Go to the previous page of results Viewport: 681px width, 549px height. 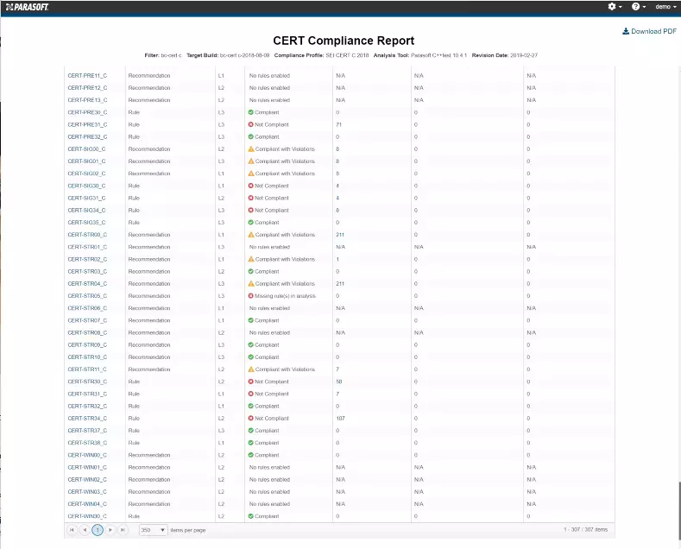[85, 529]
